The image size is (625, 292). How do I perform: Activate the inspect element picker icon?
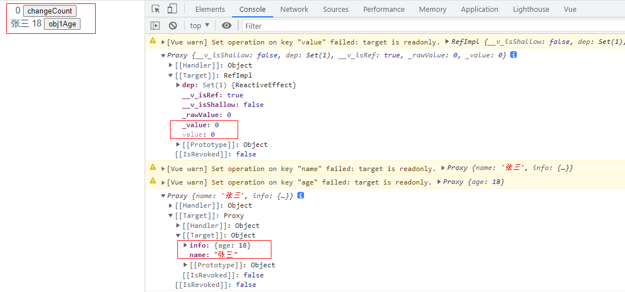tap(156, 9)
